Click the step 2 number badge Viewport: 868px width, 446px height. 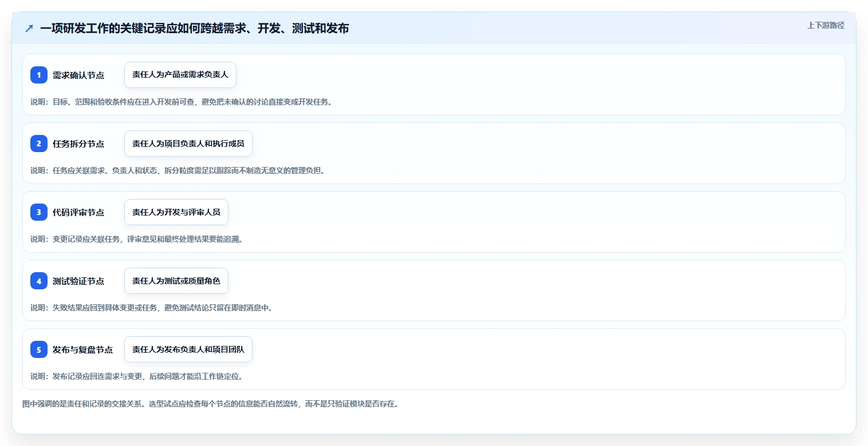point(39,144)
